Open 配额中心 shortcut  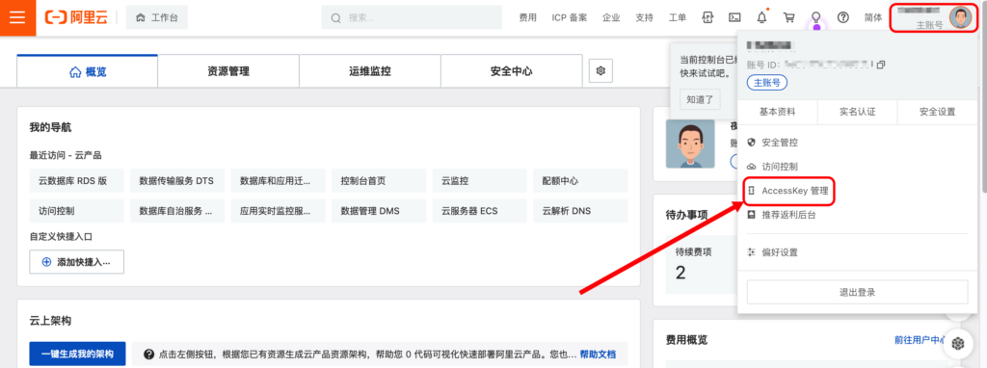580,180
